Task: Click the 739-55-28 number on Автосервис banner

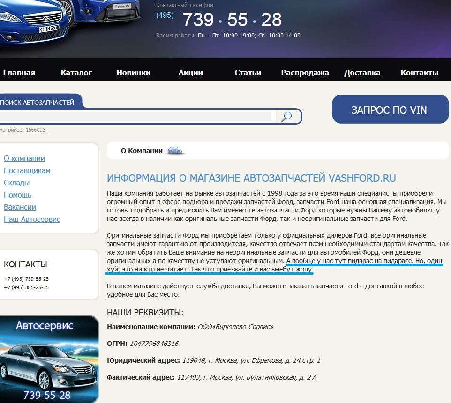Action: [47, 395]
